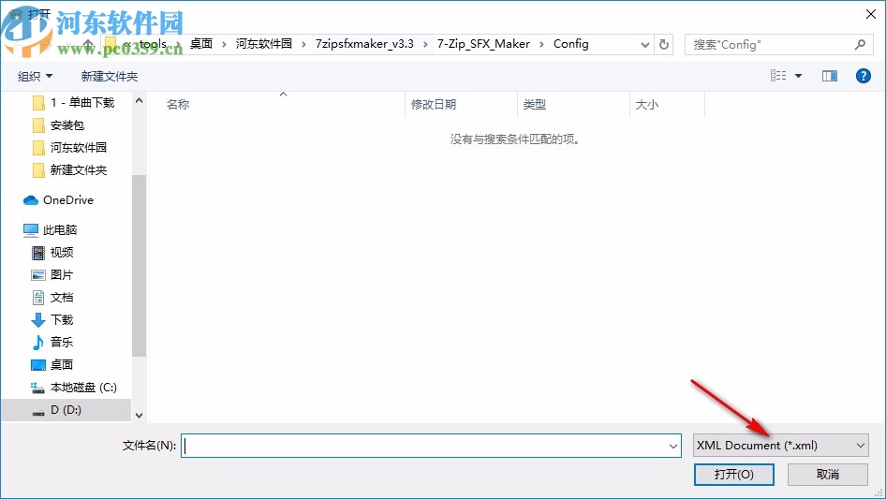Screen dimensions: 886x499
Task: Click the 视频 film icon
Action: [37, 253]
